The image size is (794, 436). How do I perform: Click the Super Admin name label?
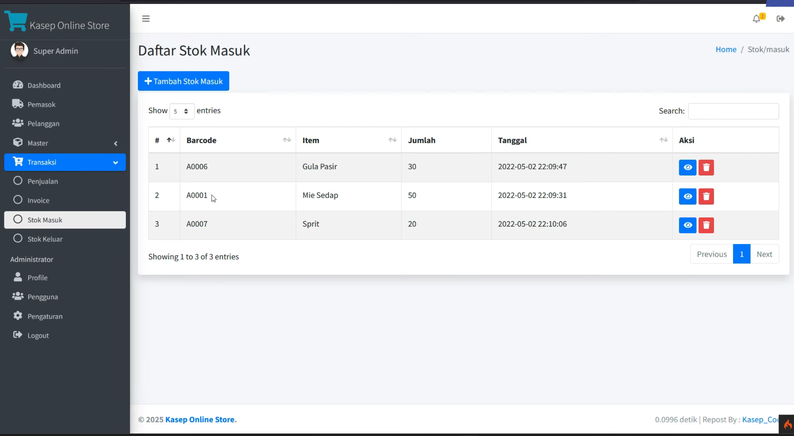coord(56,51)
